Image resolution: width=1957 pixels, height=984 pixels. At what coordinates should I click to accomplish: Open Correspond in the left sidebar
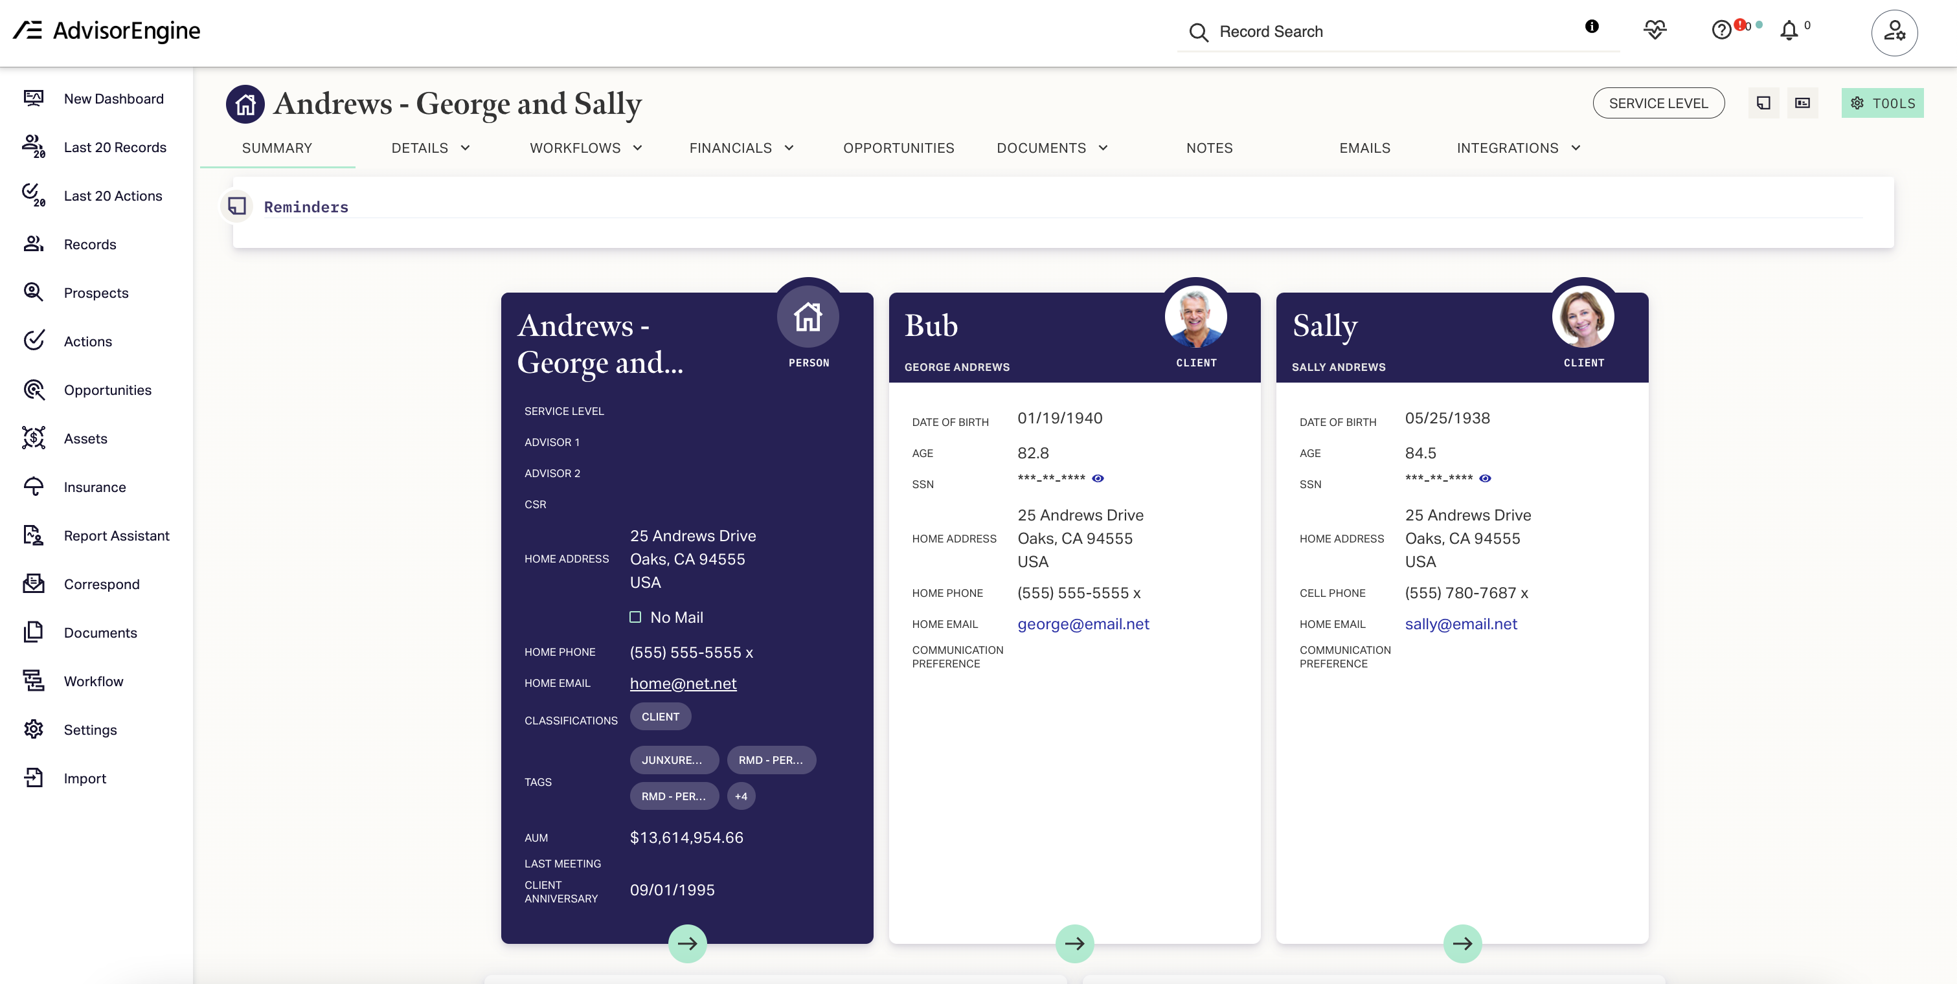[x=101, y=584]
